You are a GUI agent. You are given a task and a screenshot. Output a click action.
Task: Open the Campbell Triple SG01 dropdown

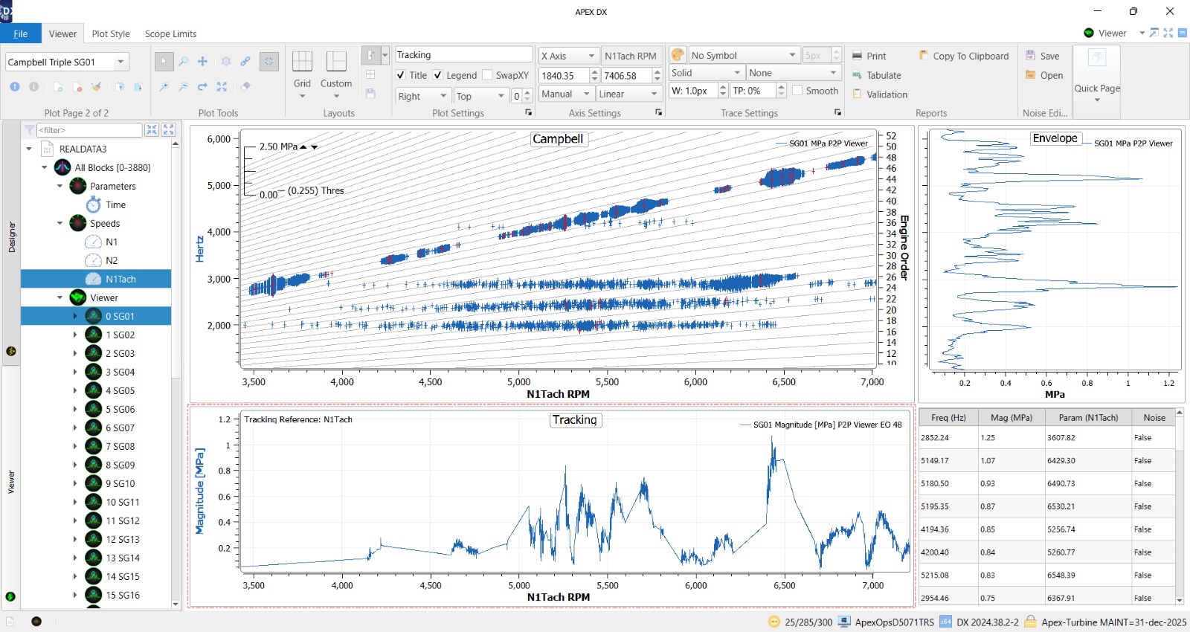(120, 62)
